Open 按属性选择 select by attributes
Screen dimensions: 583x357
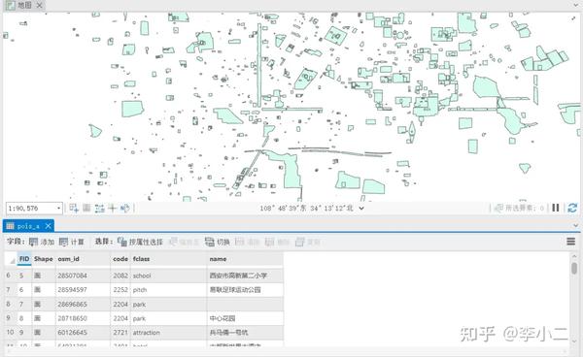(x=140, y=242)
